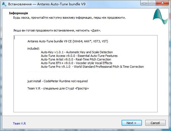Click the 'included:' text line
The height and width of the screenshot is (131, 171).
tap(34, 48)
